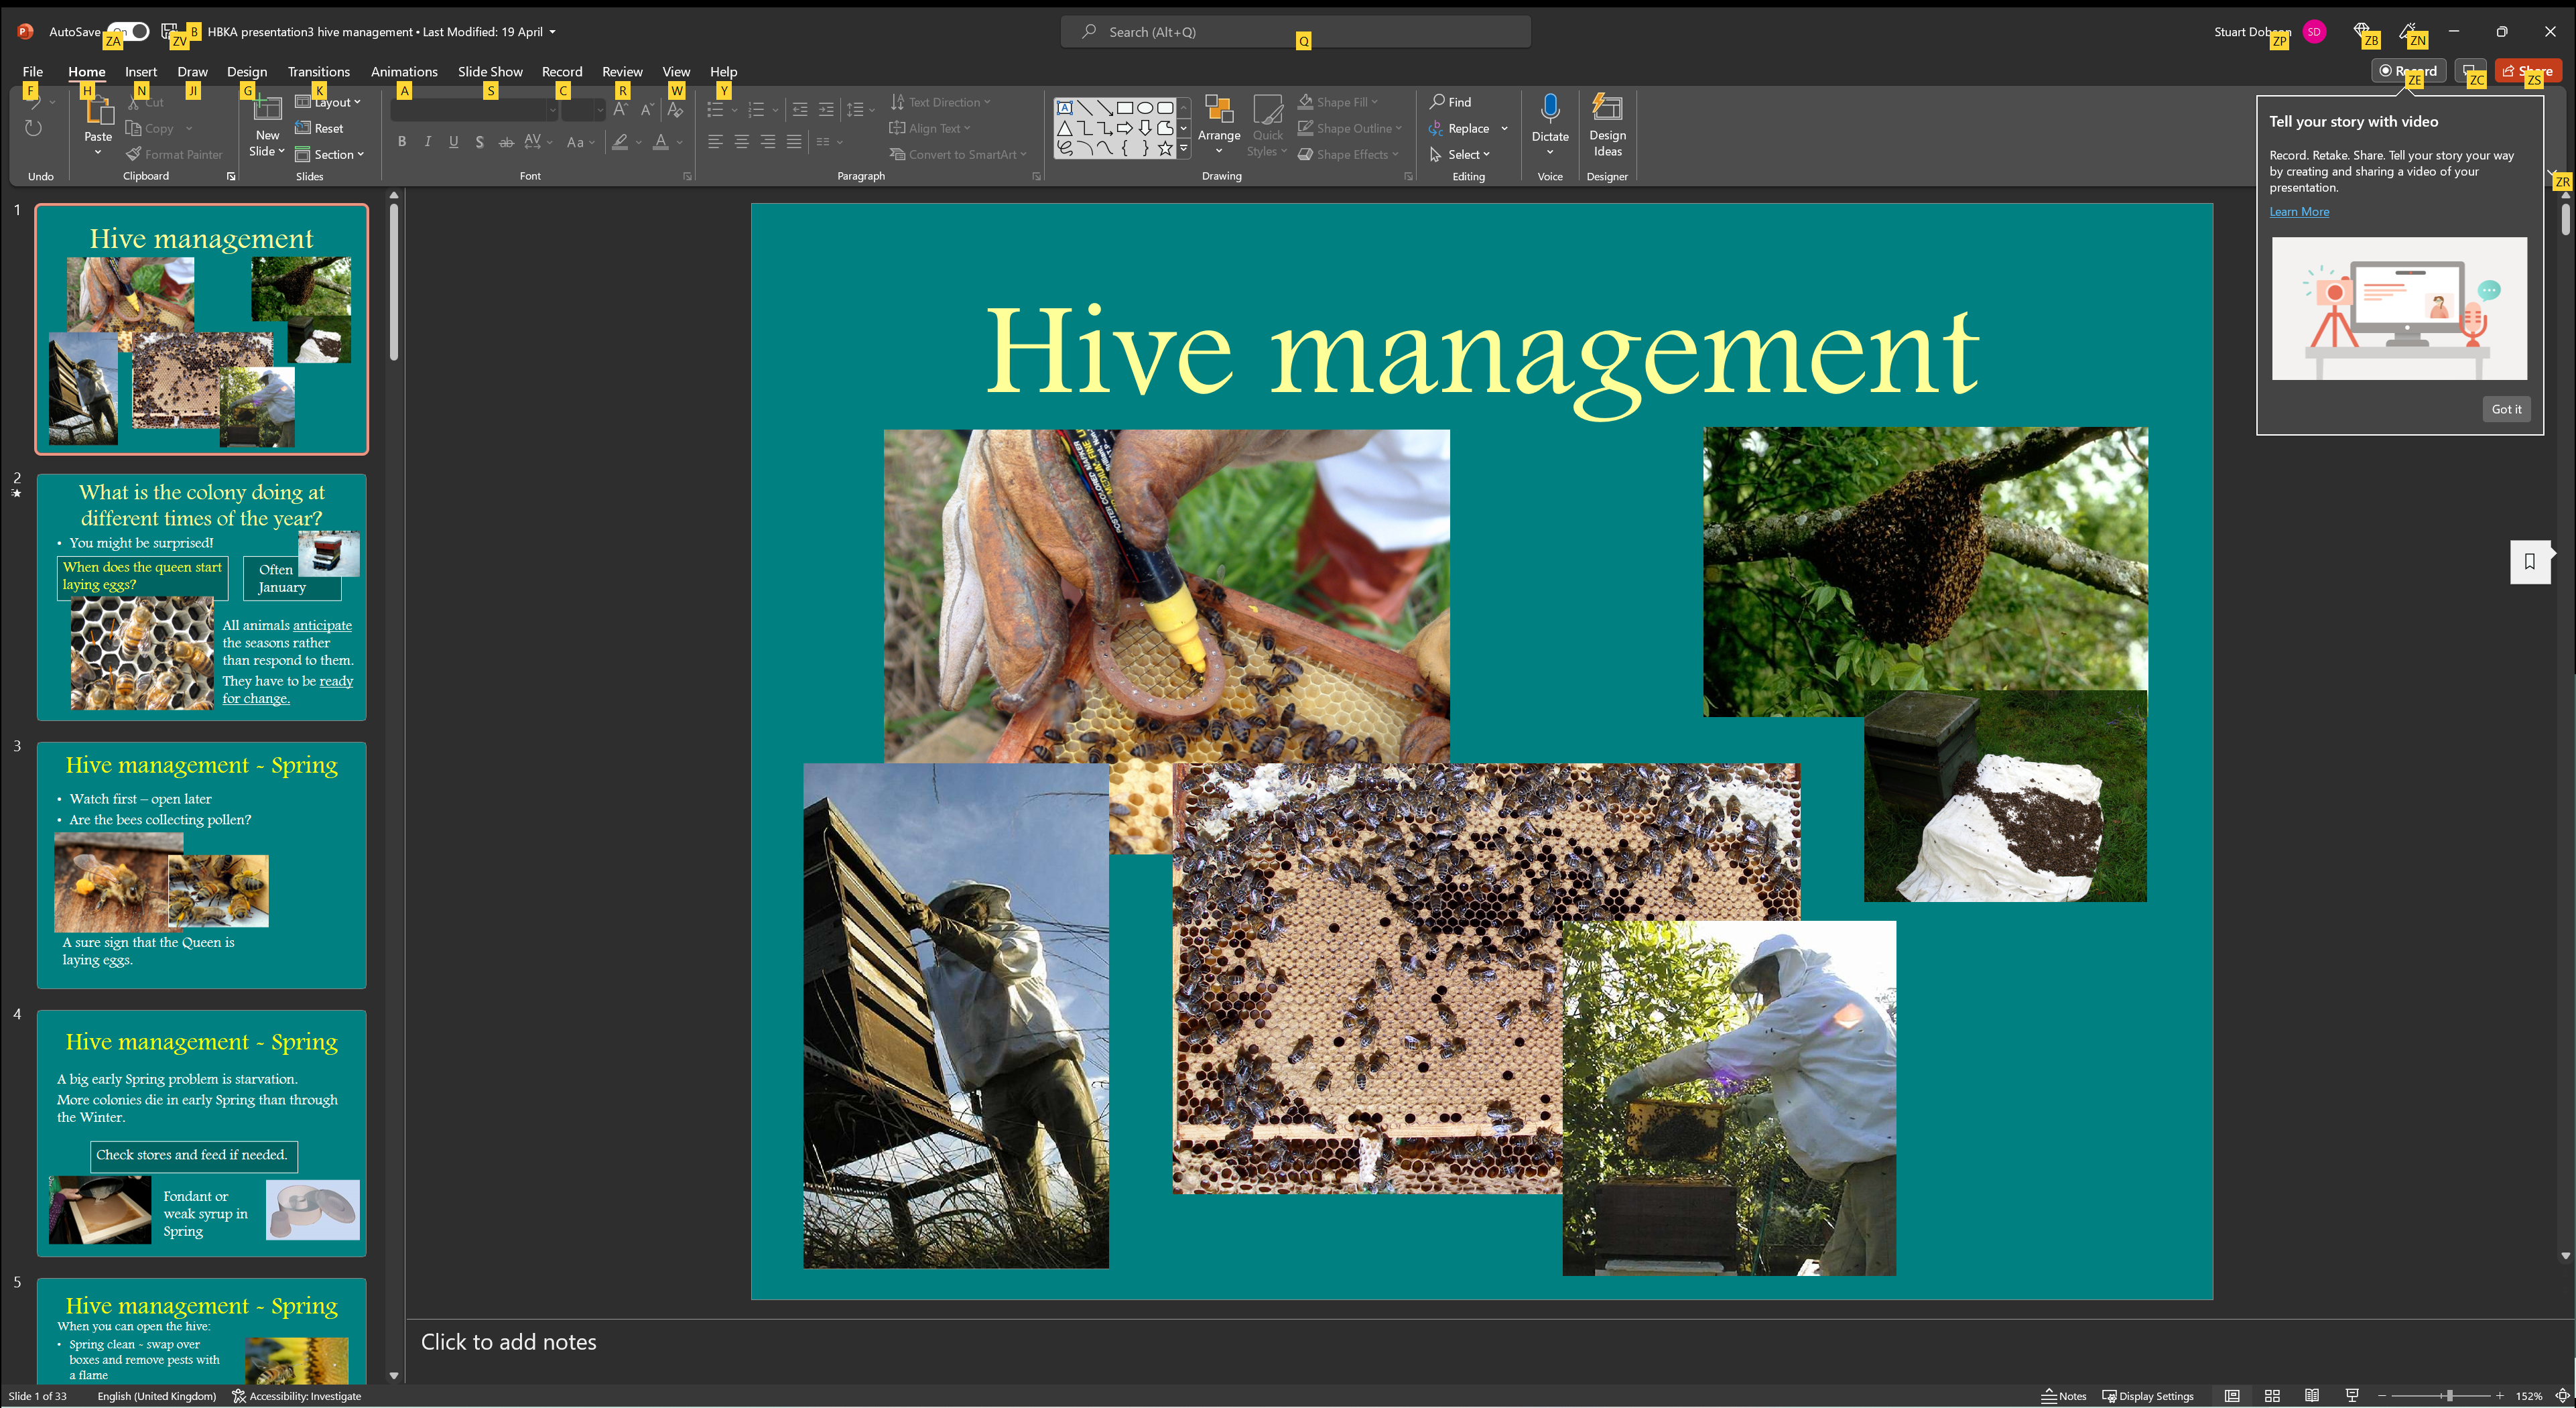Viewport: 2576px width, 1408px height.
Task: Click the Format Painter brush
Action: pos(133,154)
